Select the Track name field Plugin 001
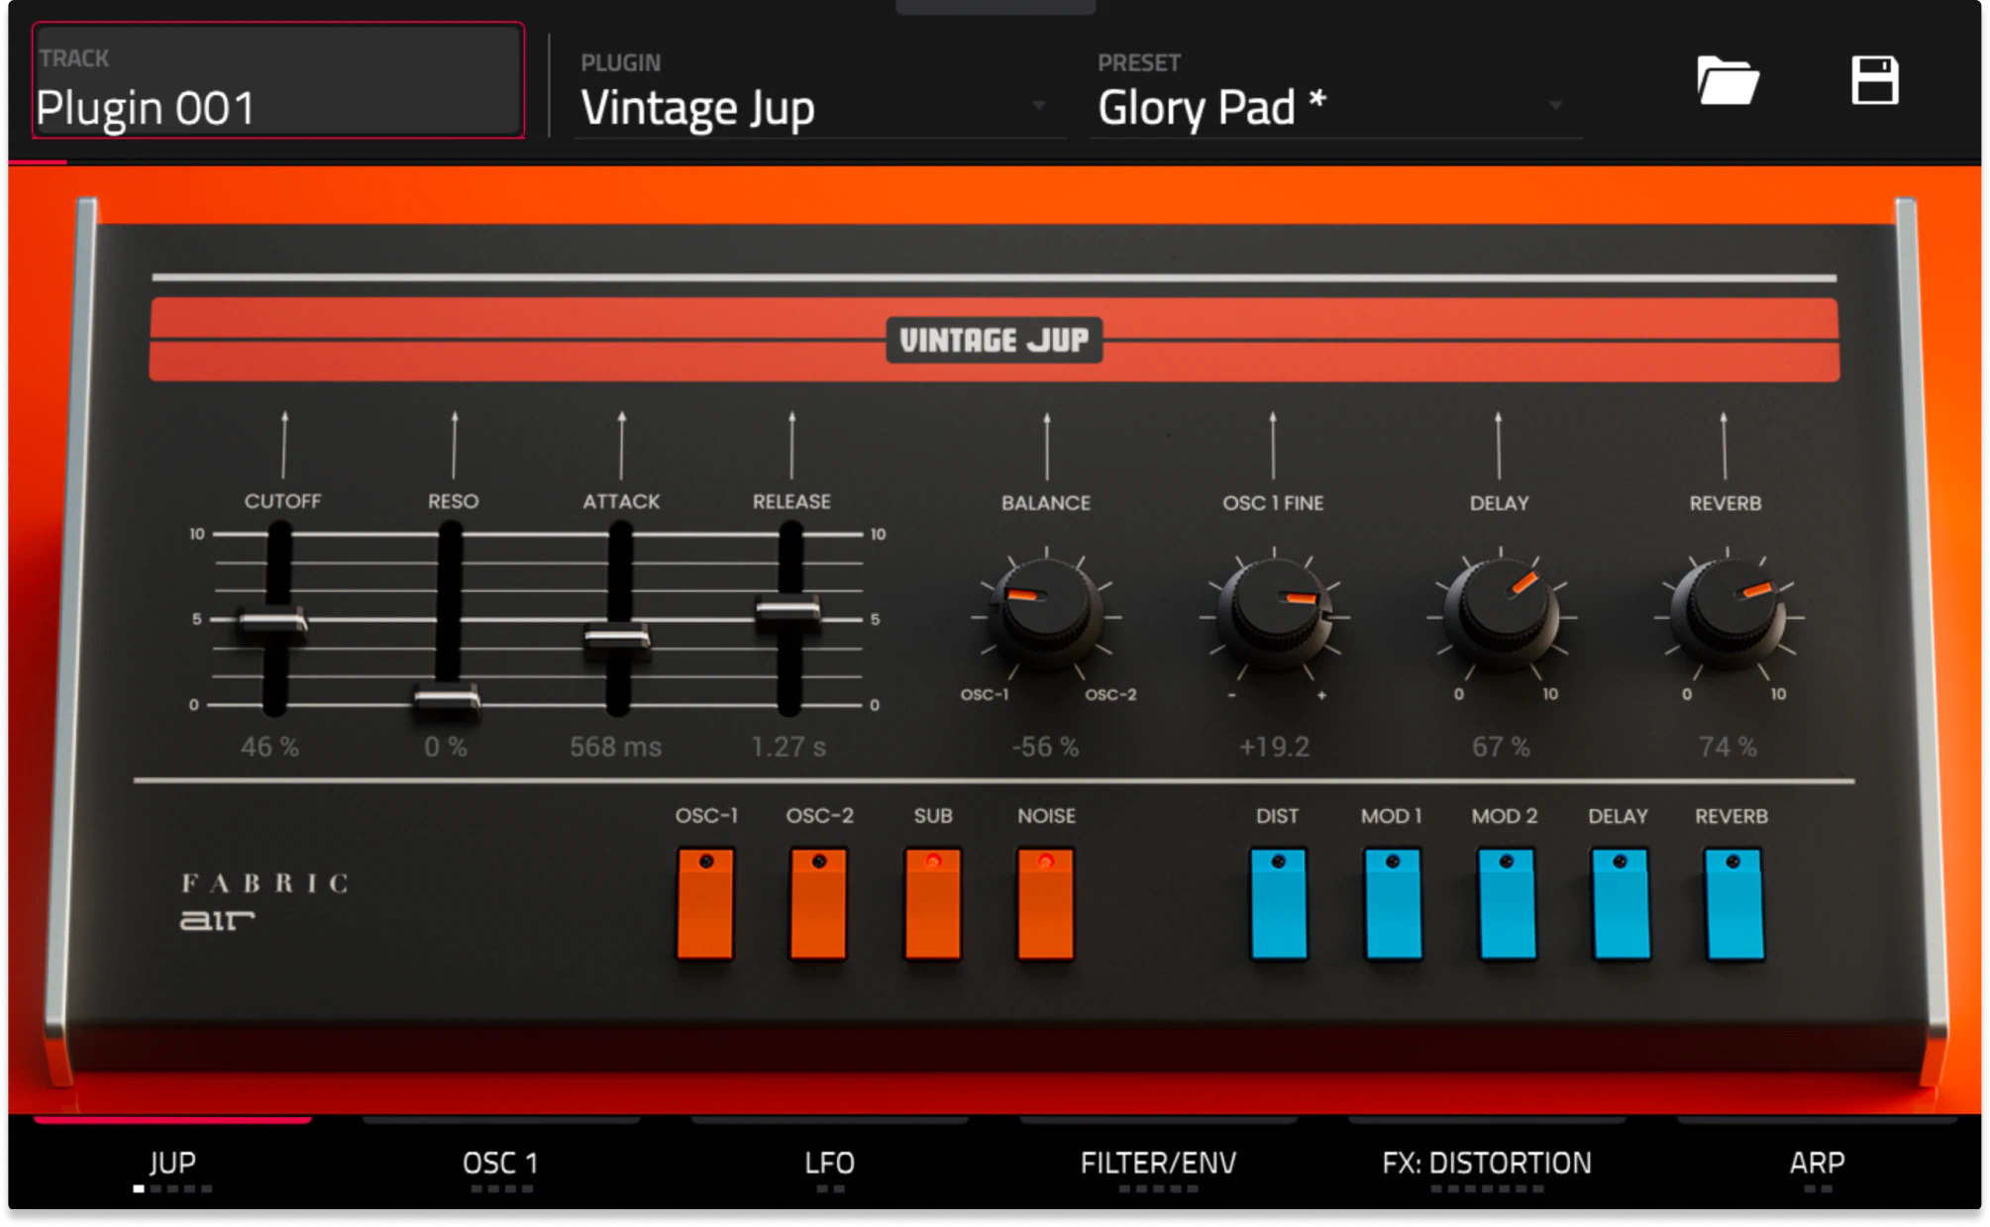Image resolution: width=1990 pixels, height=1227 pixels. (x=277, y=81)
